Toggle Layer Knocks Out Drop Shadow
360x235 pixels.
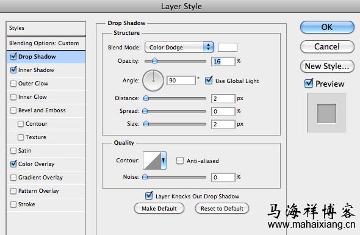click(x=149, y=196)
